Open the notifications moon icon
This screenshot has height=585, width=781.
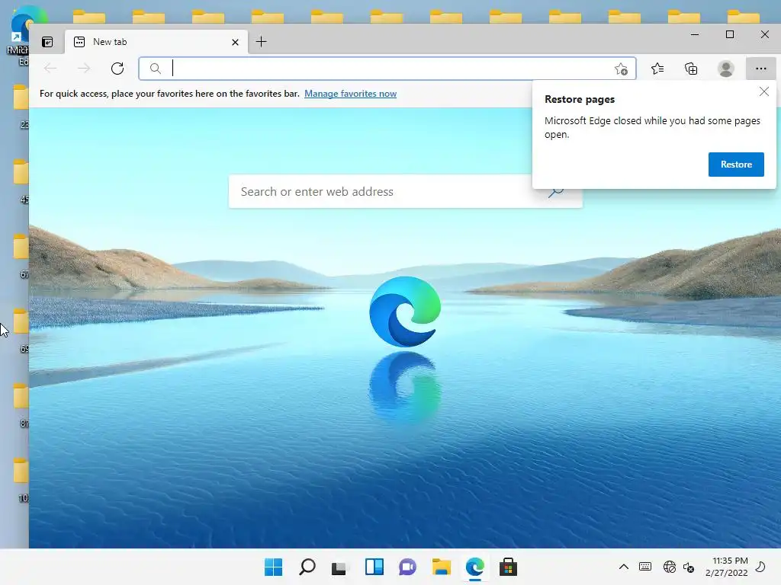tap(760, 567)
